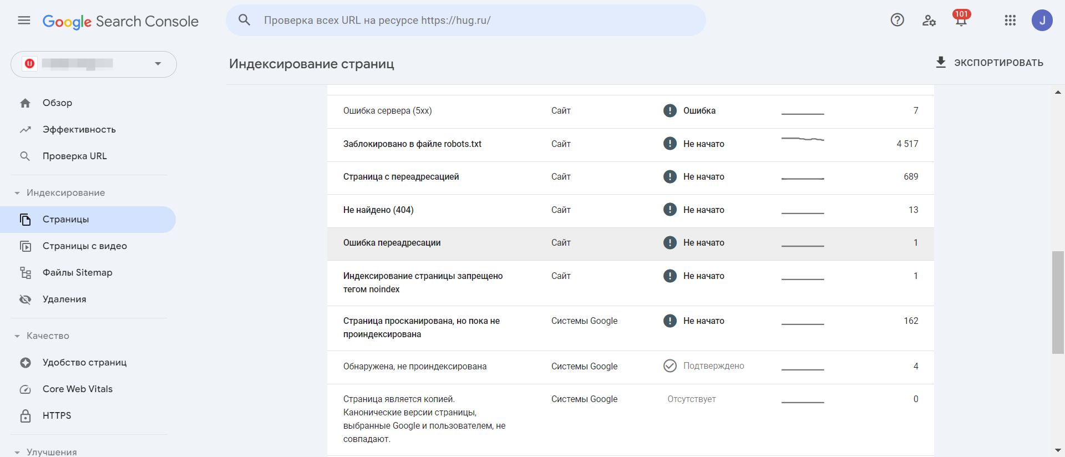Open the Заблокировано в файле robots.txt row
The height and width of the screenshot is (457, 1065).
coord(412,144)
